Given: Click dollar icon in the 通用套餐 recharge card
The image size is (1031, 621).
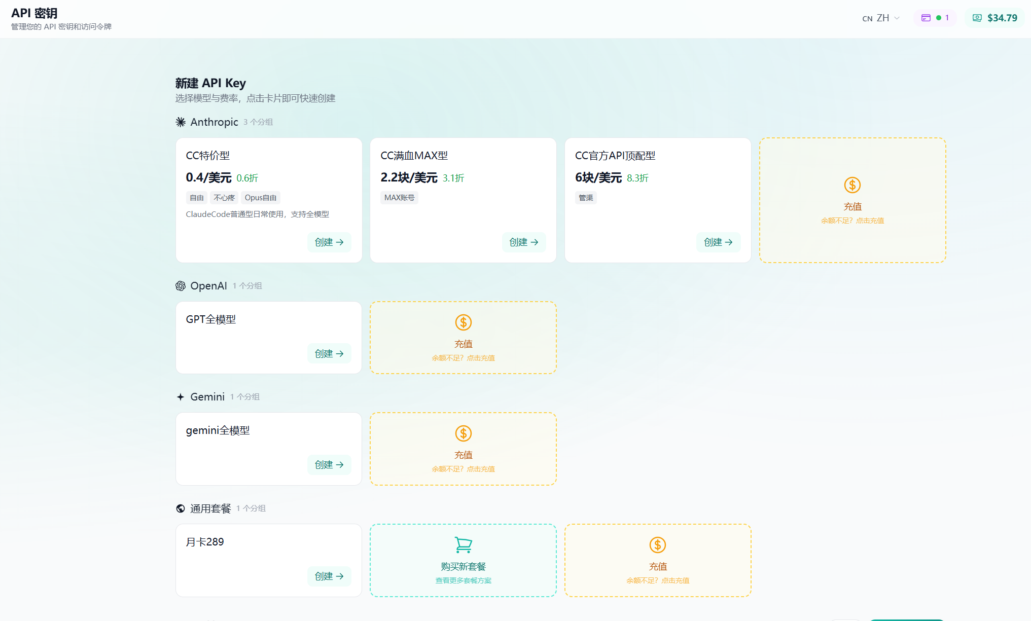Looking at the screenshot, I should 657,545.
